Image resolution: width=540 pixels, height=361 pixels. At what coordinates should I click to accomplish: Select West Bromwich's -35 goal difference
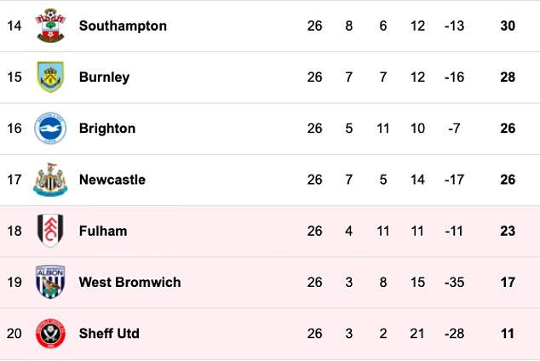click(x=454, y=282)
